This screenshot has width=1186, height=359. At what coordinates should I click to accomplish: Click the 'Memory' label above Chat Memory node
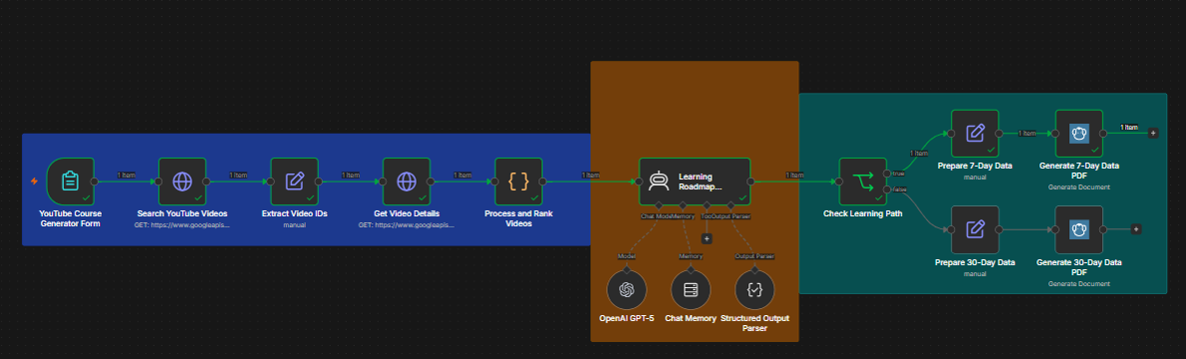click(x=691, y=256)
